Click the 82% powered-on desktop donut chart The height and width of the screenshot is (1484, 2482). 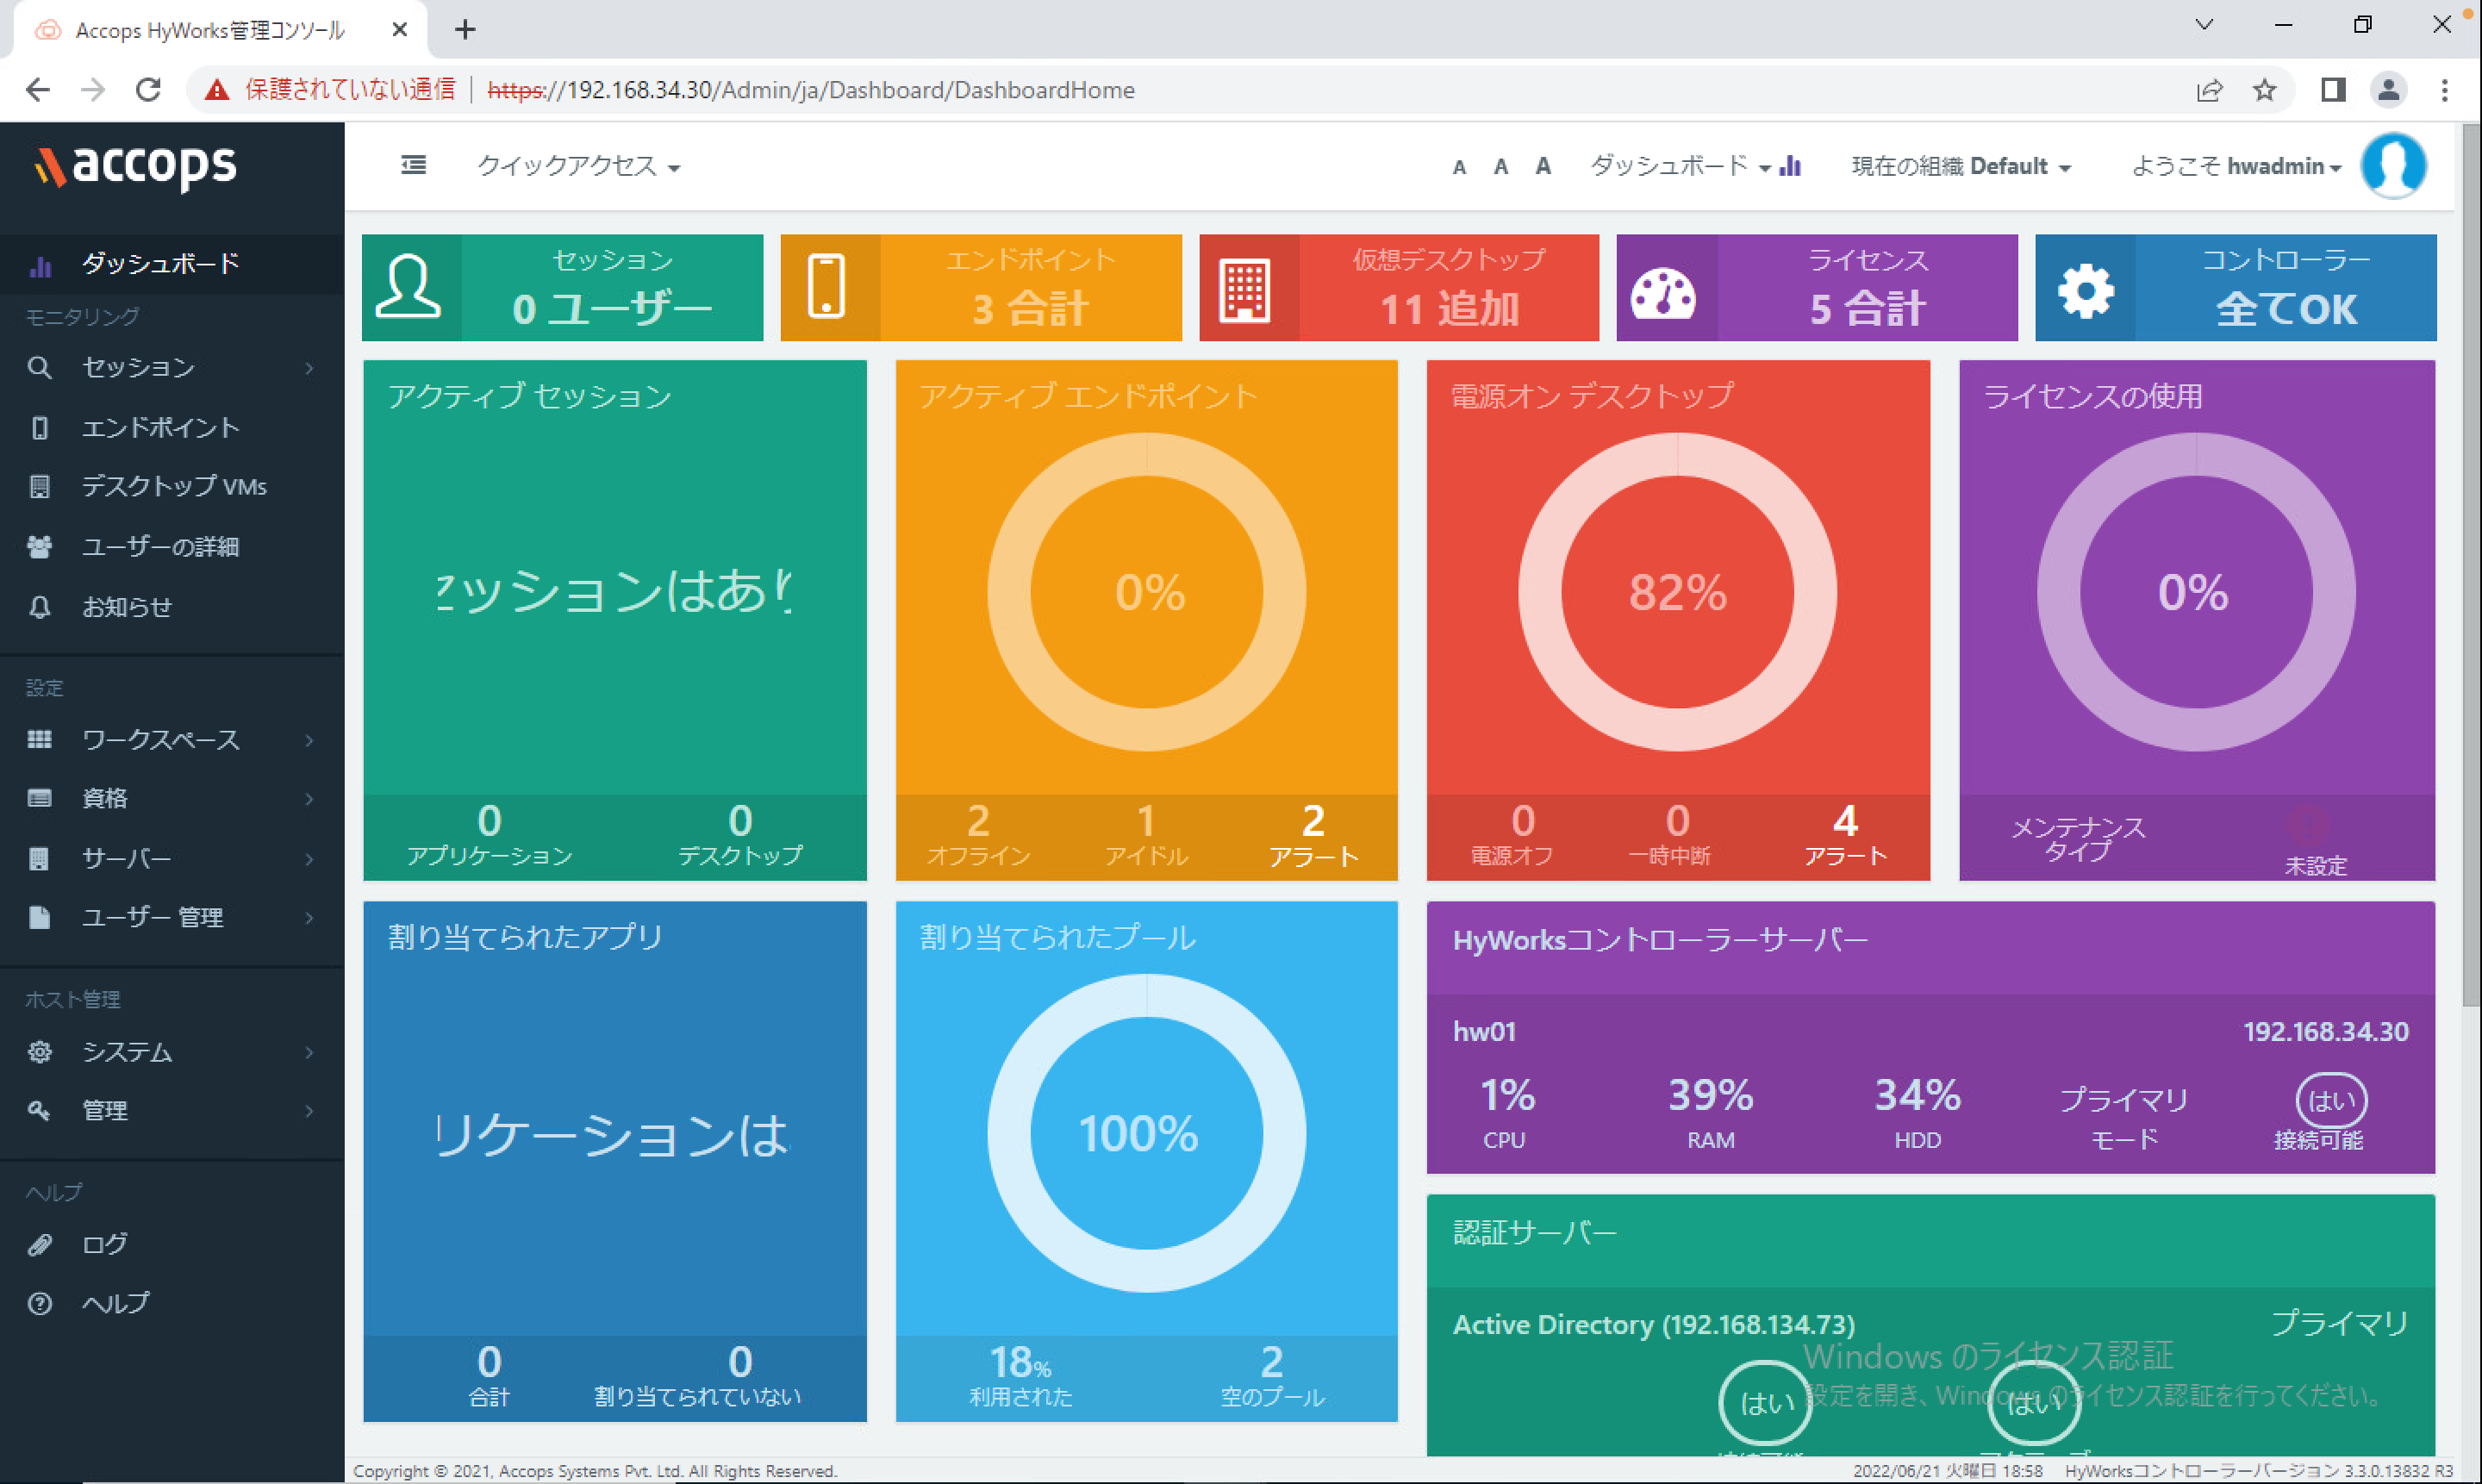tap(1678, 592)
